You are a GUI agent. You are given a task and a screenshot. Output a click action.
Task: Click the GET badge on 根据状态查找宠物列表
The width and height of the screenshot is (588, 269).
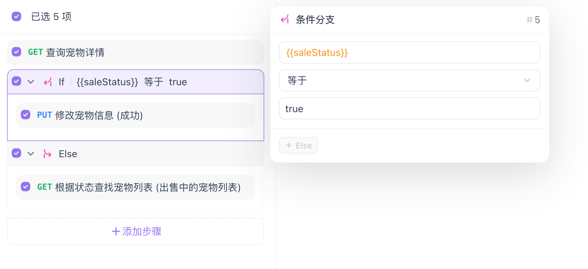[45, 187]
